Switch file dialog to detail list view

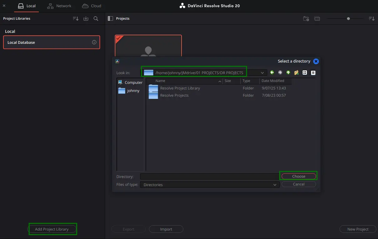coord(313,73)
